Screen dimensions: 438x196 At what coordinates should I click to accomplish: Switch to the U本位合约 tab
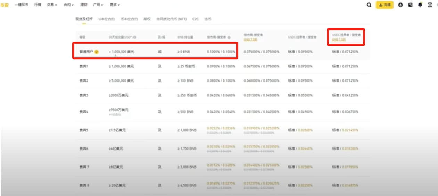107,19
